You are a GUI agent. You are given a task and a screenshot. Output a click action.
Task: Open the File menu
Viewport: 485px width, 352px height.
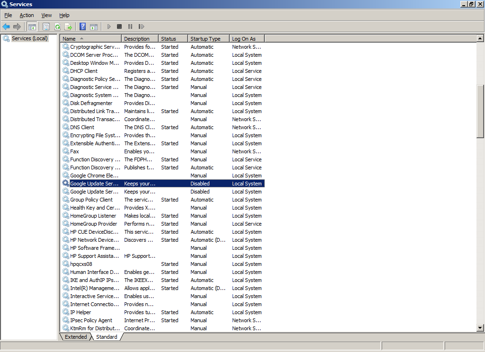coord(8,15)
